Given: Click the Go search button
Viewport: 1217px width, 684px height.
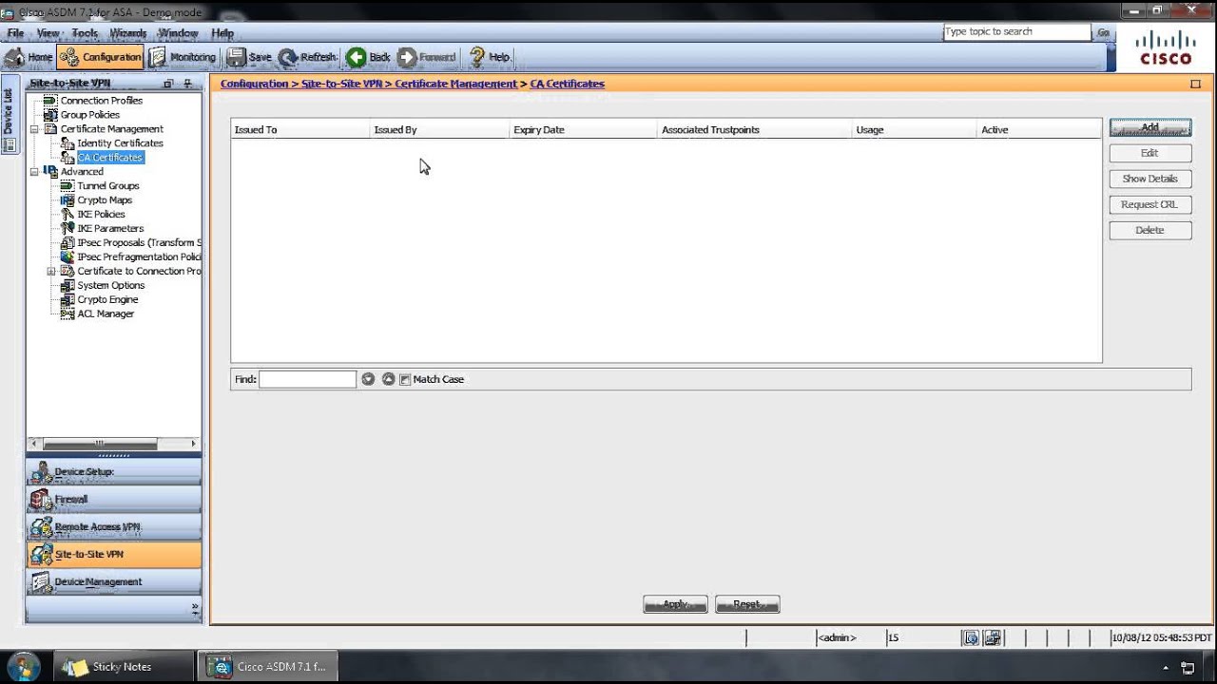Looking at the screenshot, I should click(1103, 32).
